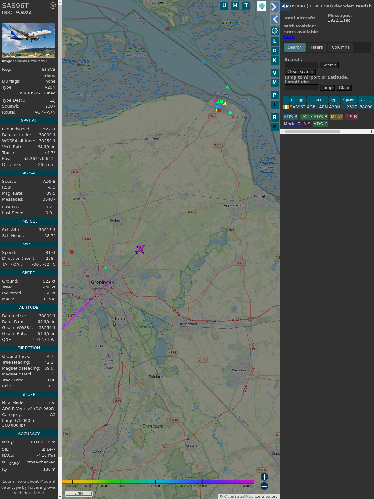Image resolution: width=374 pixels, height=499 pixels.
Task: Collapse sidebar with left chevron arrow
Action: pos(275,19)
